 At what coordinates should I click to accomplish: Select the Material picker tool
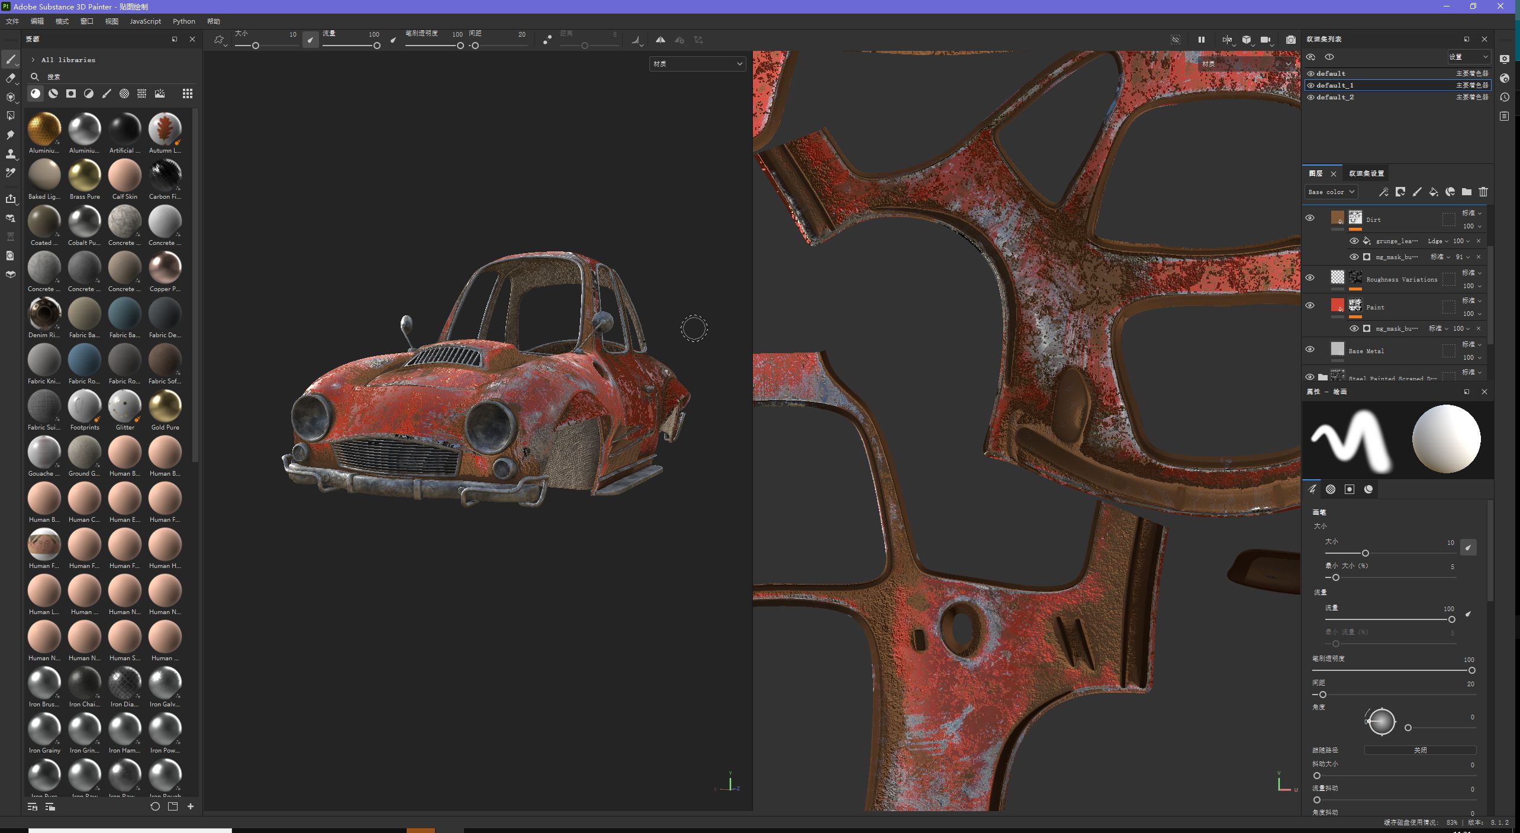tap(10, 173)
